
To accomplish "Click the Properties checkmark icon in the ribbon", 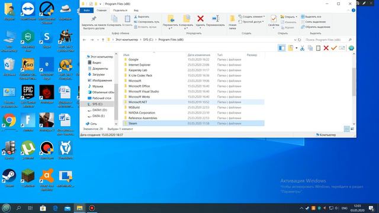I will [x=274, y=18].
